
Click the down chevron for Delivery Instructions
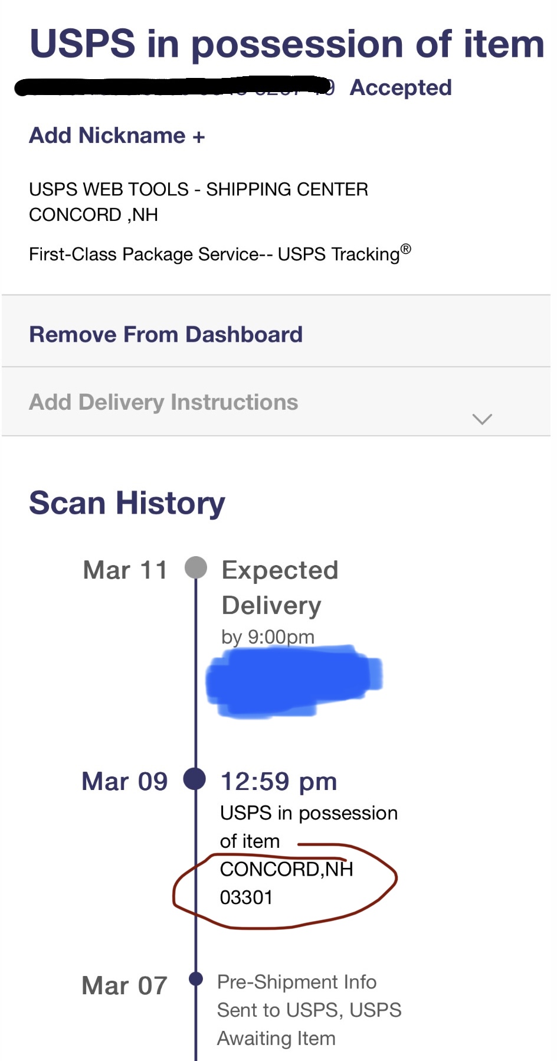pos(482,419)
